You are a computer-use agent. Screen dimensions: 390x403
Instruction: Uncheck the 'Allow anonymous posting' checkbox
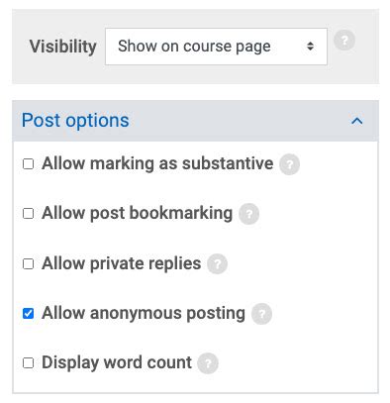point(28,313)
